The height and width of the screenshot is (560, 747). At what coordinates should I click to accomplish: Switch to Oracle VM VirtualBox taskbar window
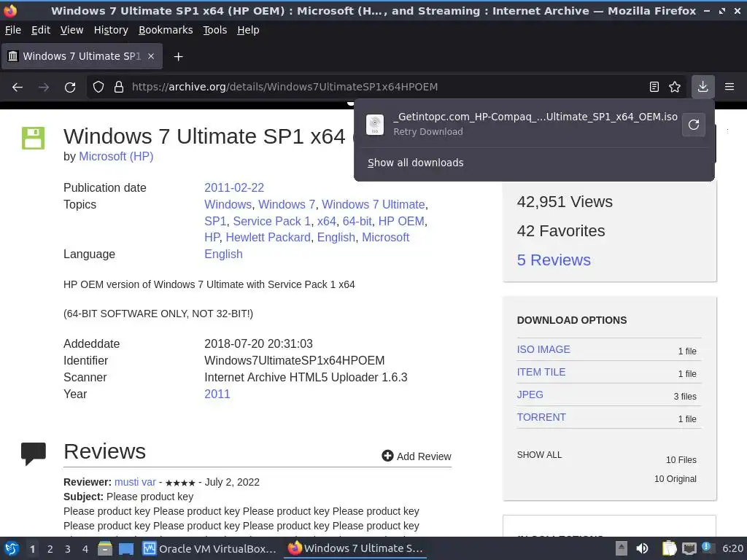pos(210,548)
